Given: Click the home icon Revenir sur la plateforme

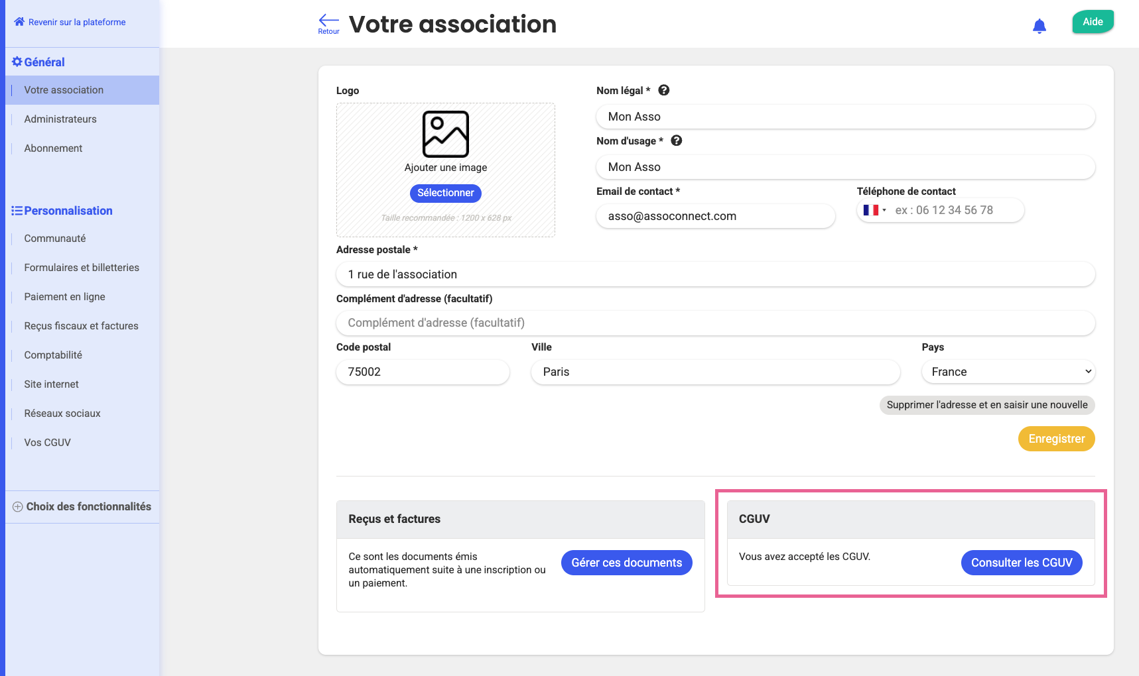Looking at the screenshot, I should (19, 22).
